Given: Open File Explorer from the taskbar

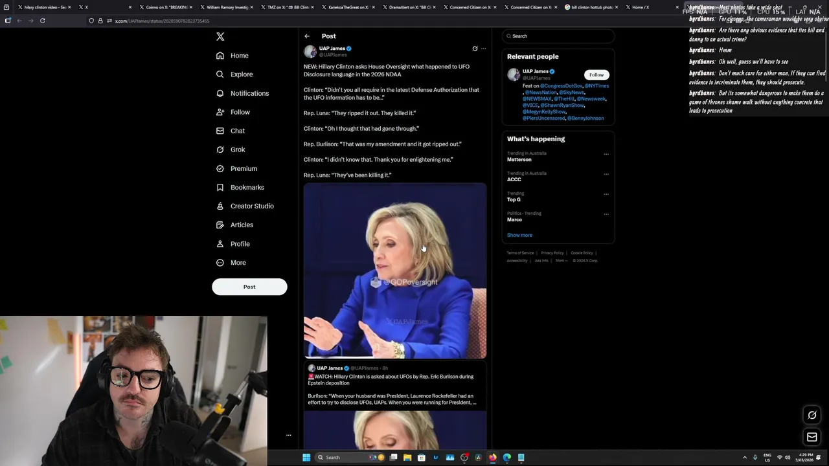Looking at the screenshot, I should click(407, 458).
